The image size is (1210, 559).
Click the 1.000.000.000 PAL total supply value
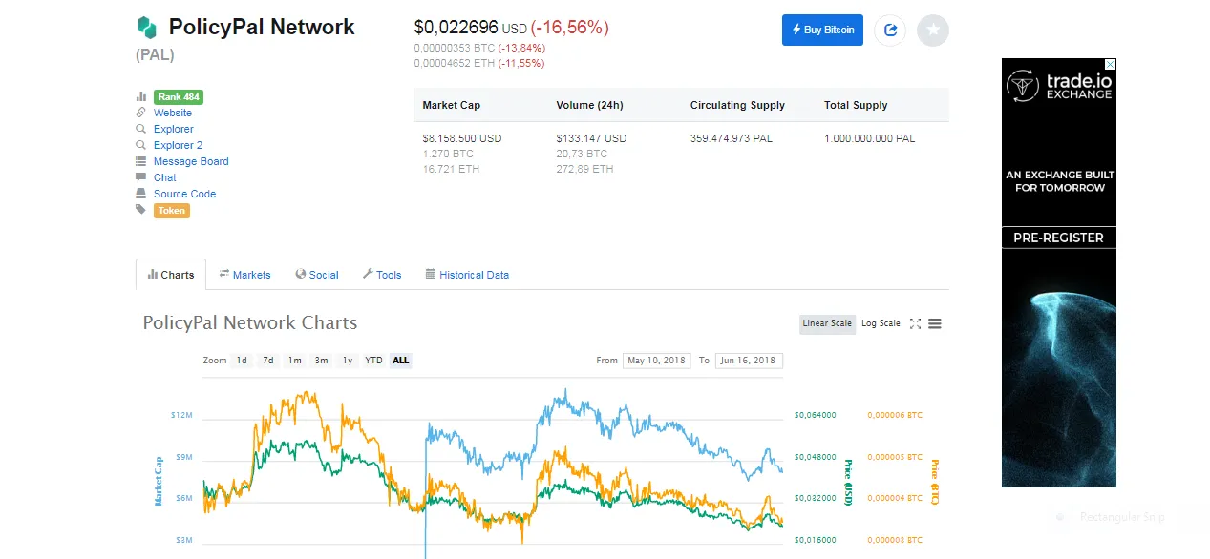(870, 138)
